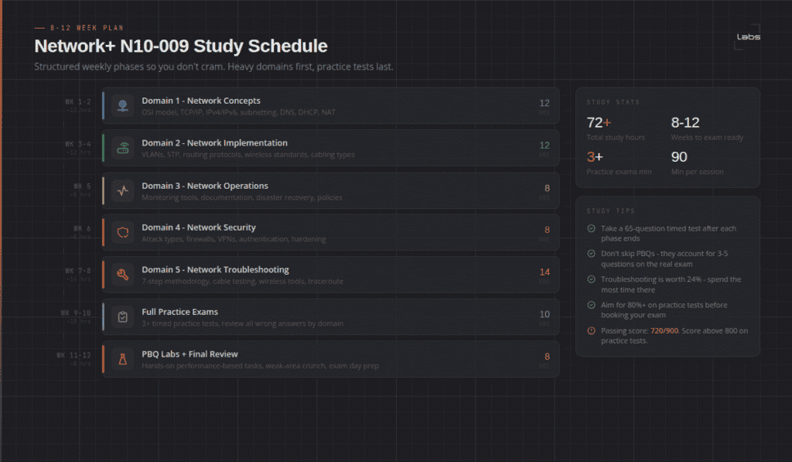
Task: Click the 8 hours value for Network Security
Action: tap(547, 230)
